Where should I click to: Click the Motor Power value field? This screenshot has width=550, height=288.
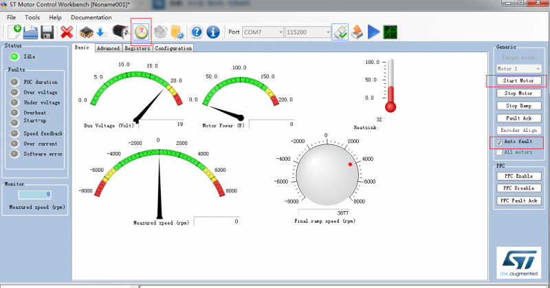[x=272, y=124]
